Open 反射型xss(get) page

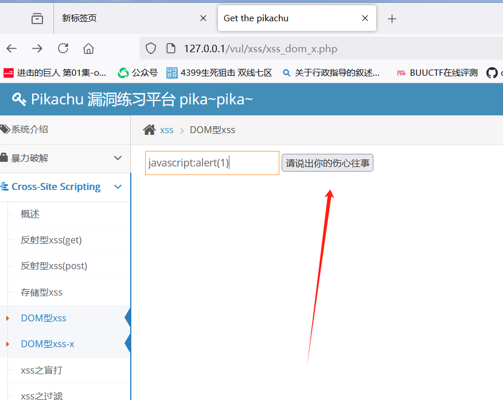(x=51, y=240)
